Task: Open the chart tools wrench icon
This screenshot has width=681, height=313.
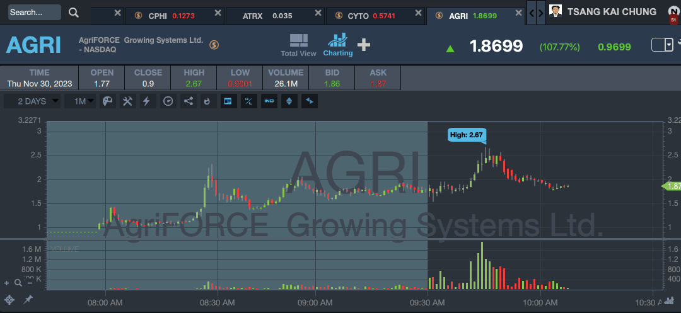Action: click(127, 101)
